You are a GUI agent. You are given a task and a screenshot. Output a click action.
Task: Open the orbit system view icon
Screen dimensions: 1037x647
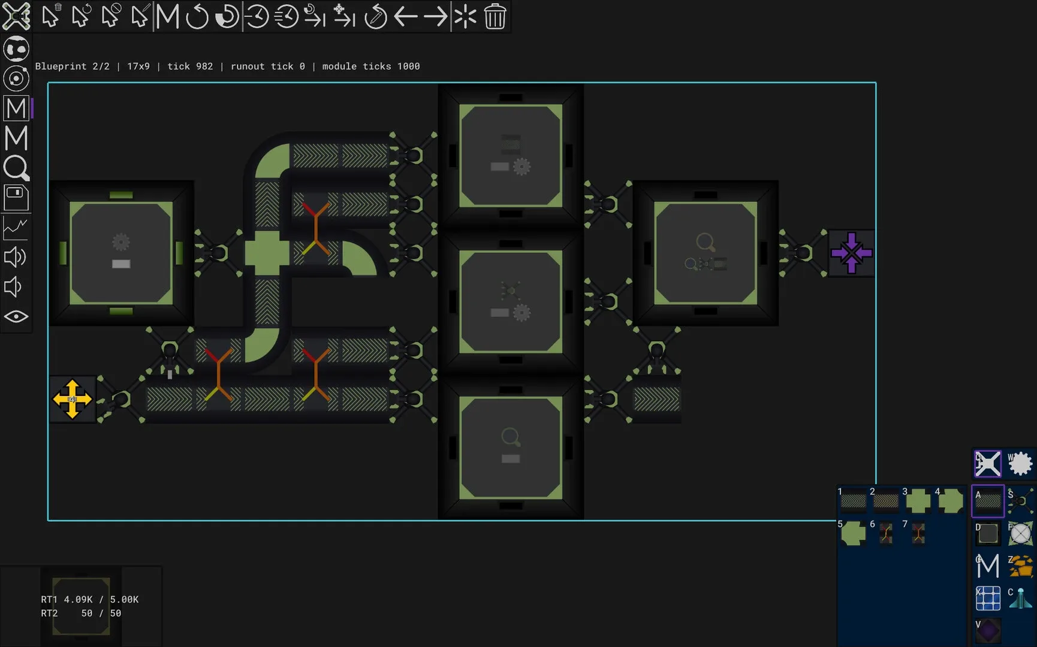click(x=16, y=78)
